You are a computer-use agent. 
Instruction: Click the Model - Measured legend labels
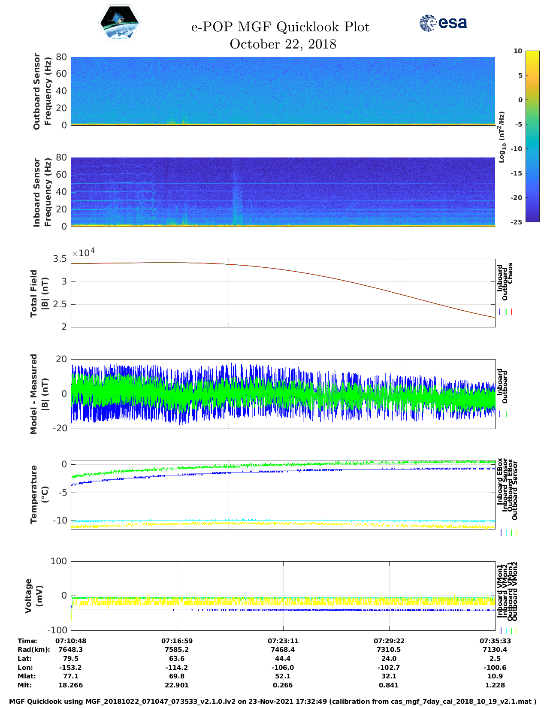502,386
